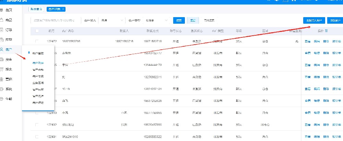Open the 系统 settings gear icon
Image resolution: width=343 pixels, height=141 pixels.
click(x=2, y=89)
